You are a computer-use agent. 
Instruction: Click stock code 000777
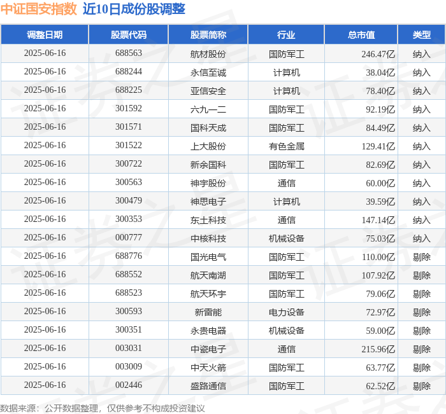pos(129,238)
